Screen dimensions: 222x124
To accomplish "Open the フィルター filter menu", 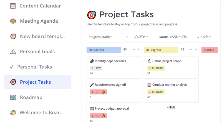I will 204,37.
